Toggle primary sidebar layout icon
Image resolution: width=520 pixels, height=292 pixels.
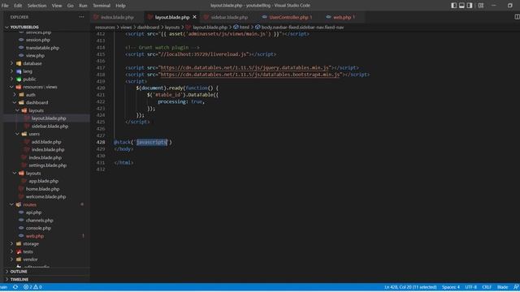[453, 6]
